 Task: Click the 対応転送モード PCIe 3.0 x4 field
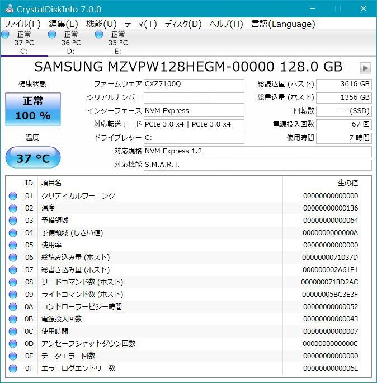coord(194,124)
